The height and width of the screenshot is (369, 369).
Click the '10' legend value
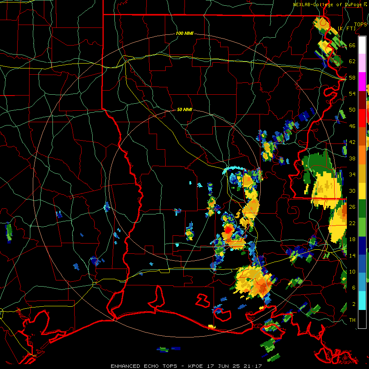(352, 271)
